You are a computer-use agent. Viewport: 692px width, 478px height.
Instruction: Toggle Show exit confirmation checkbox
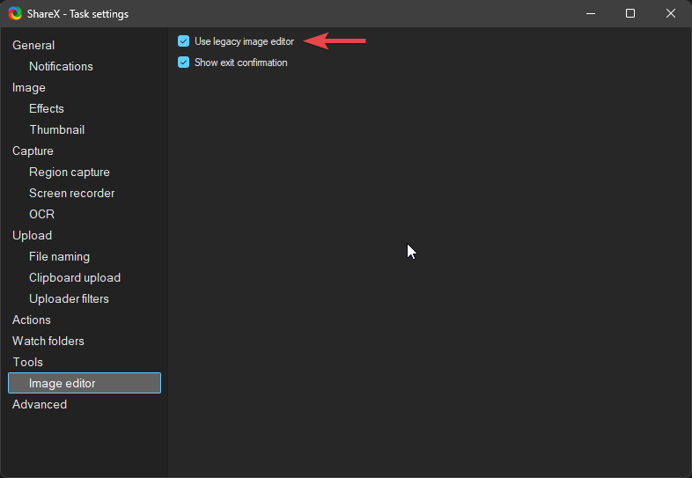[x=184, y=63]
